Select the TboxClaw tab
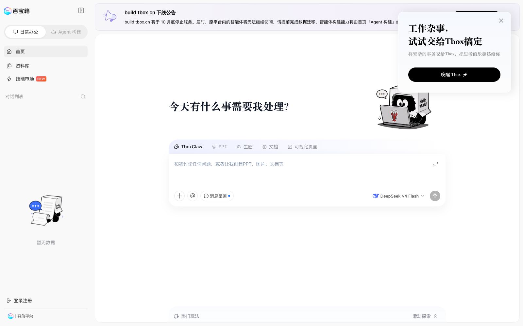The height and width of the screenshot is (326, 523). 188,147
